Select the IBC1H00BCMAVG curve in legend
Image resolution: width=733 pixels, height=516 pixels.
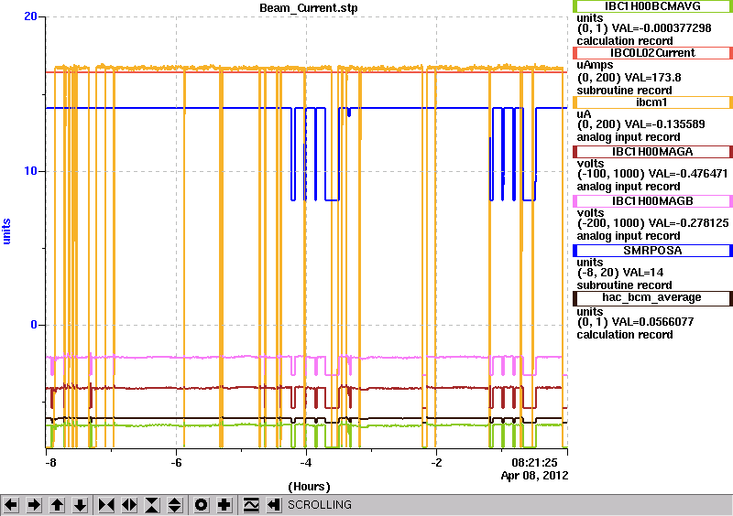[x=652, y=6]
